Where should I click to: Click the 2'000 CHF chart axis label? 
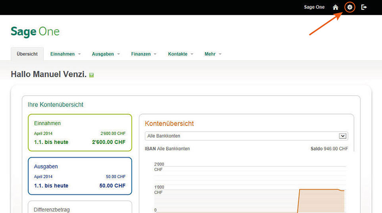pos(159,167)
